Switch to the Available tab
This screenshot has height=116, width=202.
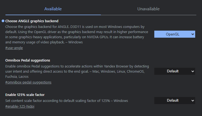coord(53,9)
